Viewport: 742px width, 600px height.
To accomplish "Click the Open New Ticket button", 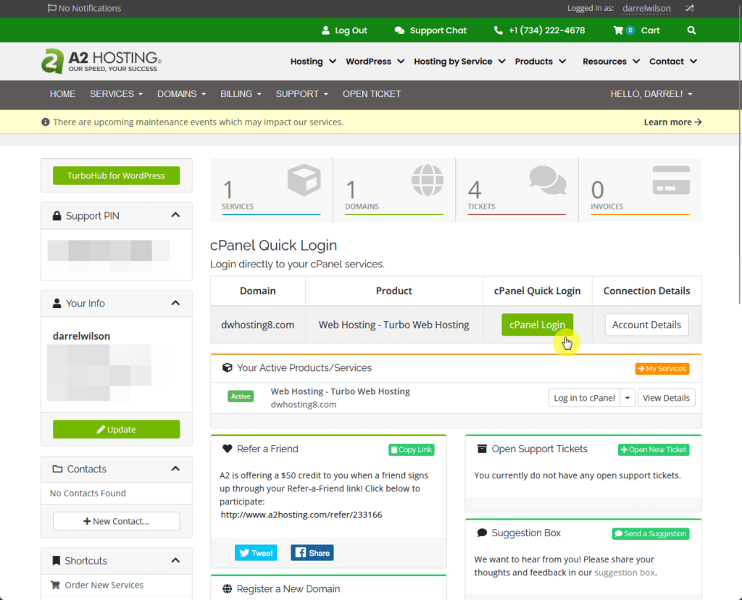I will tap(654, 449).
